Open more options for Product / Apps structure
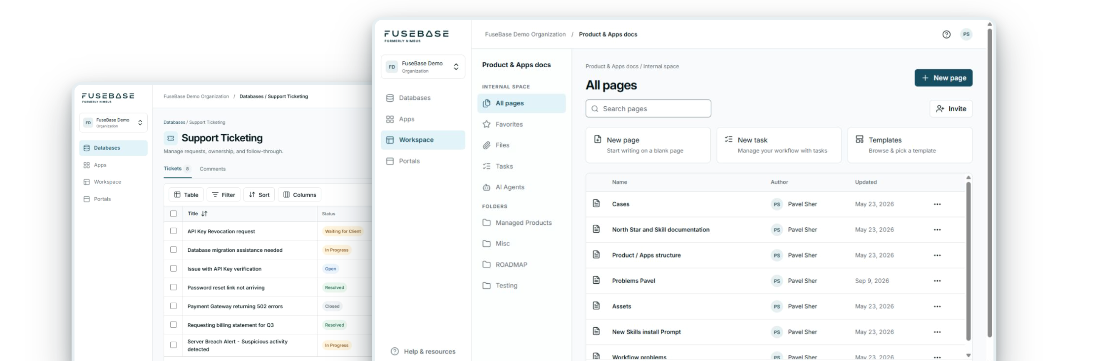The width and height of the screenshot is (1095, 361). pos(937,255)
